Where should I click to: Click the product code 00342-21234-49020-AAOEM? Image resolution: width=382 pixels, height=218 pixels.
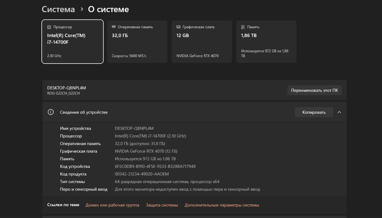(142, 174)
